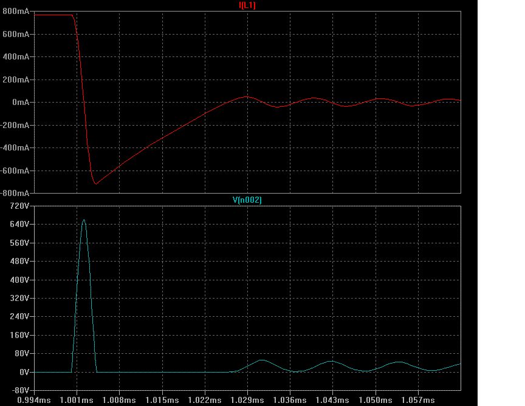
Task: Click the 1.050ms time label
Action: (x=376, y=400)
